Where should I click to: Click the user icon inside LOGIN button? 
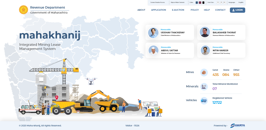click(x=234, y=10)
